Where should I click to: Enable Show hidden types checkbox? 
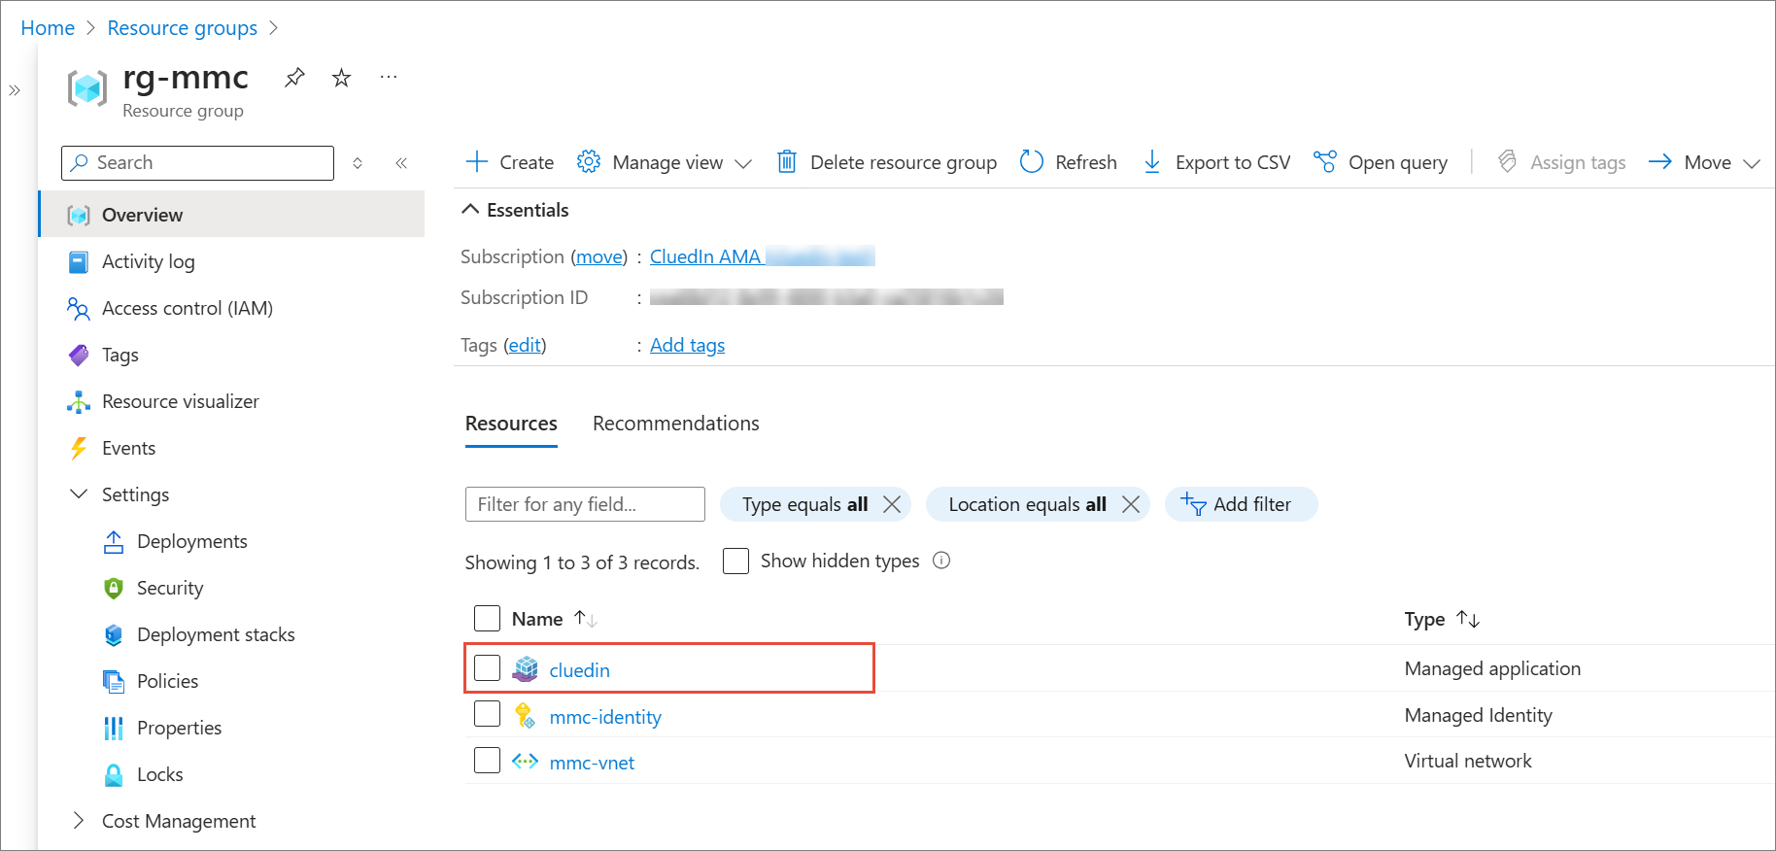pyautogui.click(x=736, y=561)
